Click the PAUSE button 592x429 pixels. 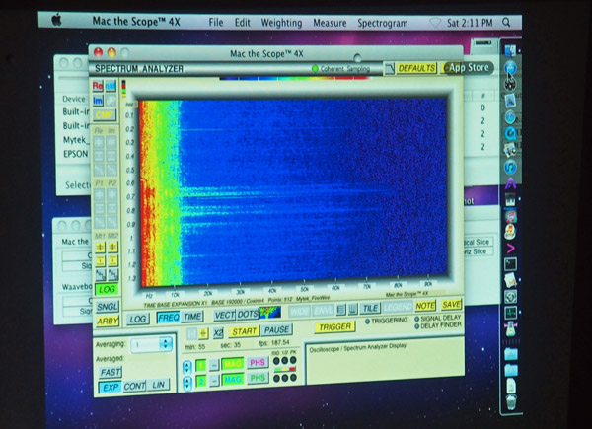pos(276,330)
